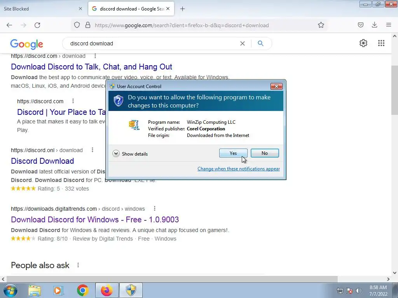Click the WinZip program icon in dialog
398x298 pixels.
tap(134, 125)
